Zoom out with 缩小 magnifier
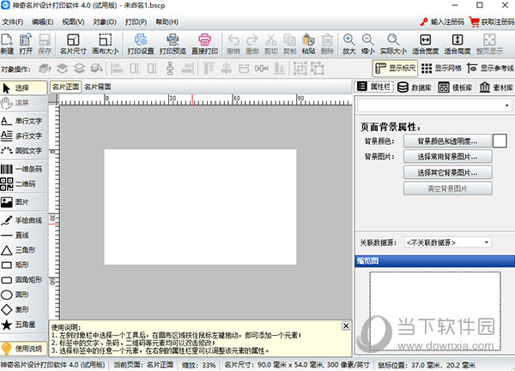This screenshot has width=515, height=371. point(368,44)
